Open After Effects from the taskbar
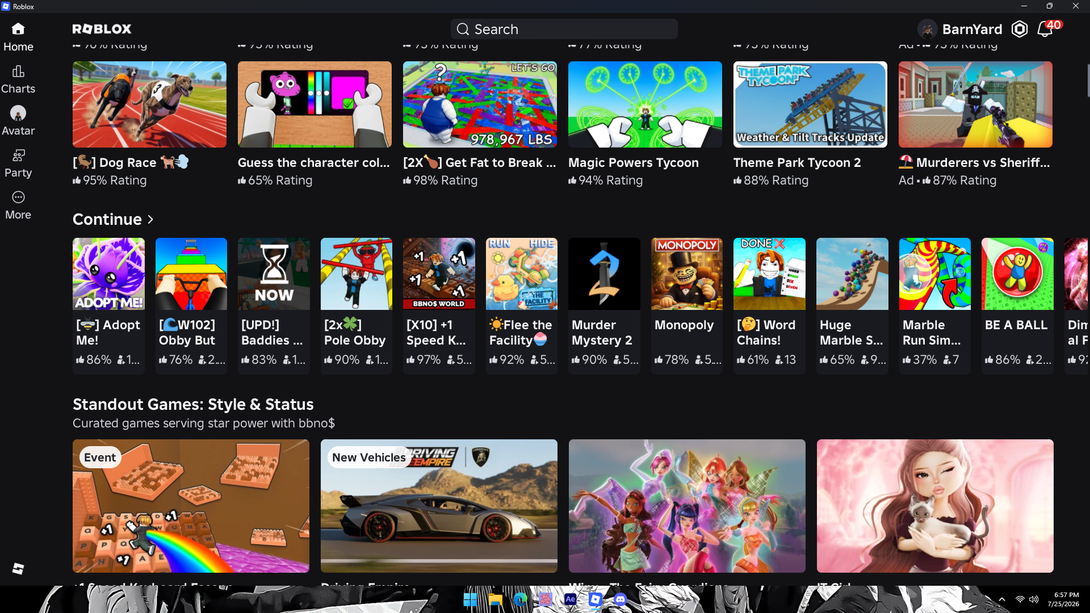1090x613 pixels. coord(571,599)
